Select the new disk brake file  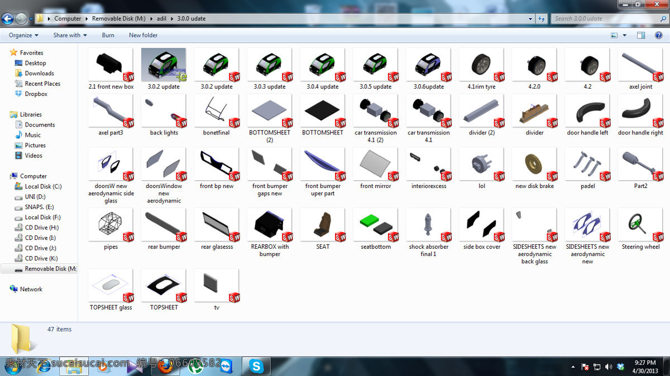click(534, 168)
